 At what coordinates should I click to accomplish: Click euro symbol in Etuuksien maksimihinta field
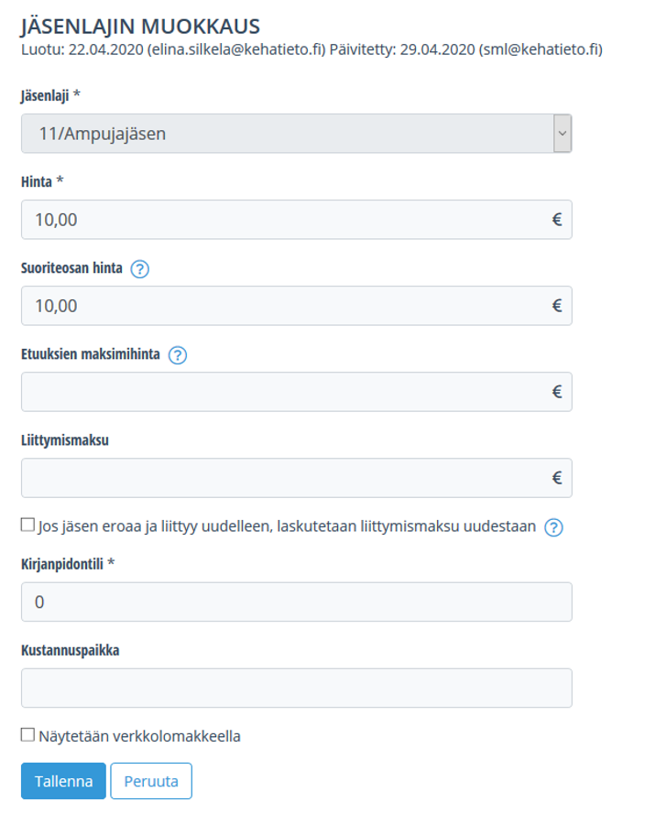(556, 392)
